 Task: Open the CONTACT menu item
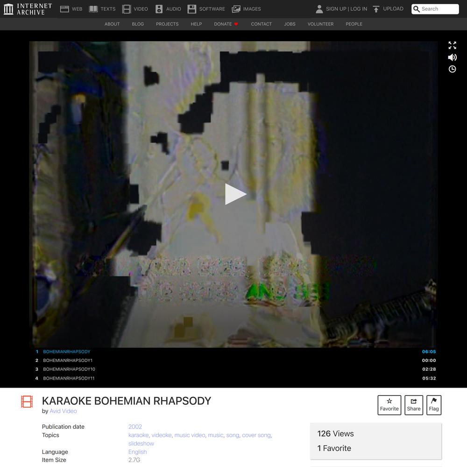click(x=261, y=24)
